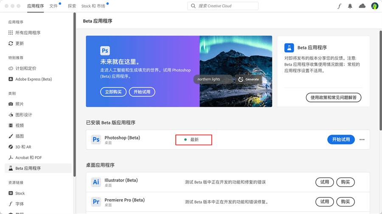Viewport: 382px width, 214px height.
Task: Switch to the Stock 和 市场 tab
Action: point(93,6)
